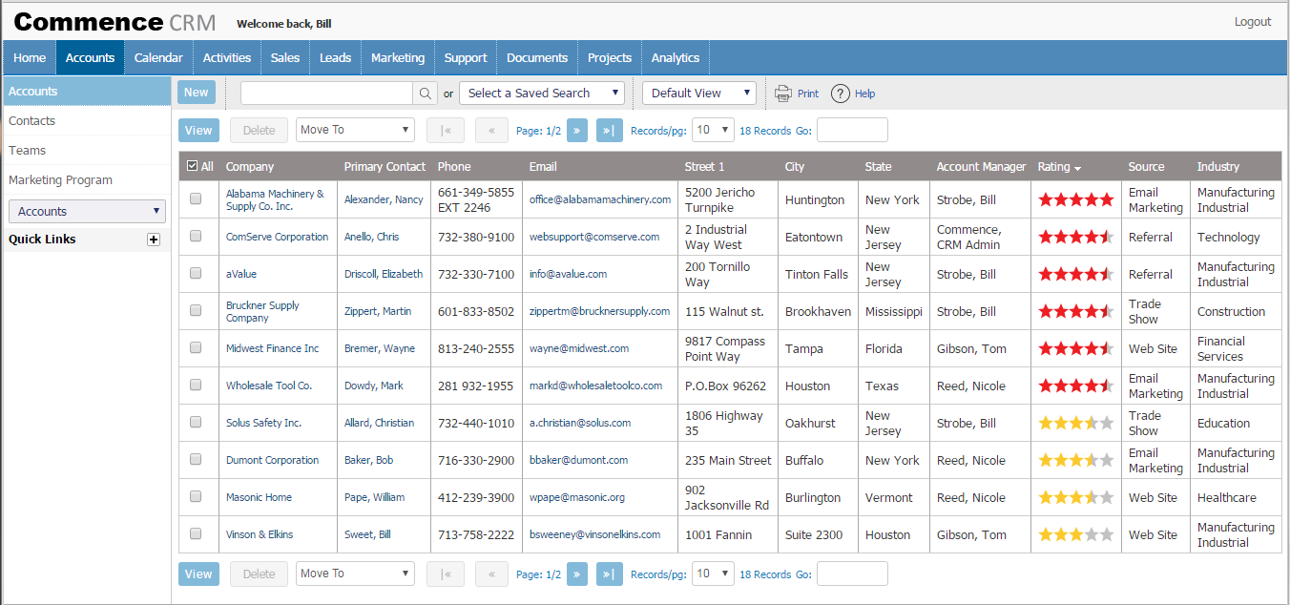Image resolution: width=1290 pixels, height=605 pixels.
Task: Toggle the select All checkbox
Action: 193,166
